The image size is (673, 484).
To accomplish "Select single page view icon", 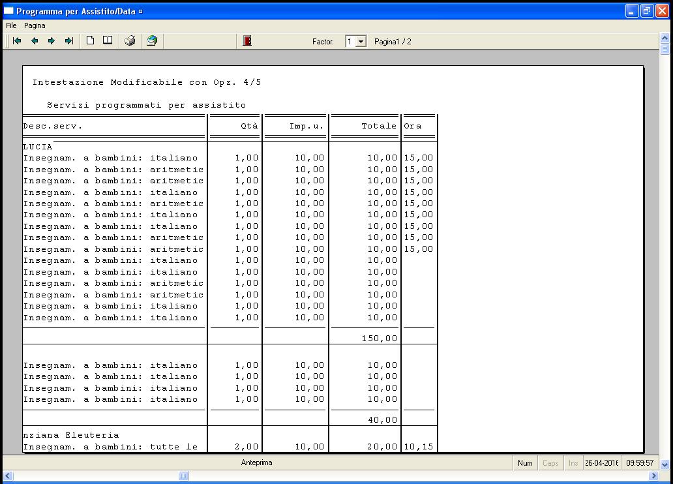I will [x=90, y=41].
